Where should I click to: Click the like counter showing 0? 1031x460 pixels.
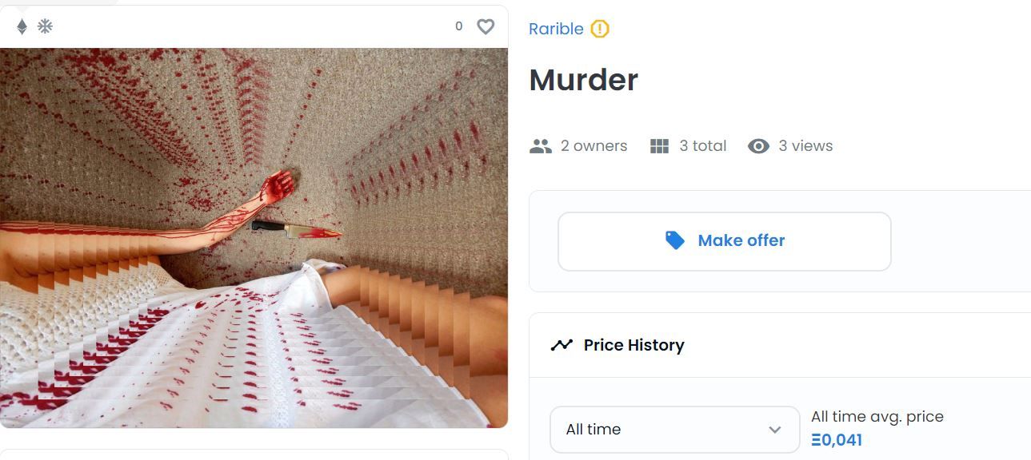click(459, 26)
